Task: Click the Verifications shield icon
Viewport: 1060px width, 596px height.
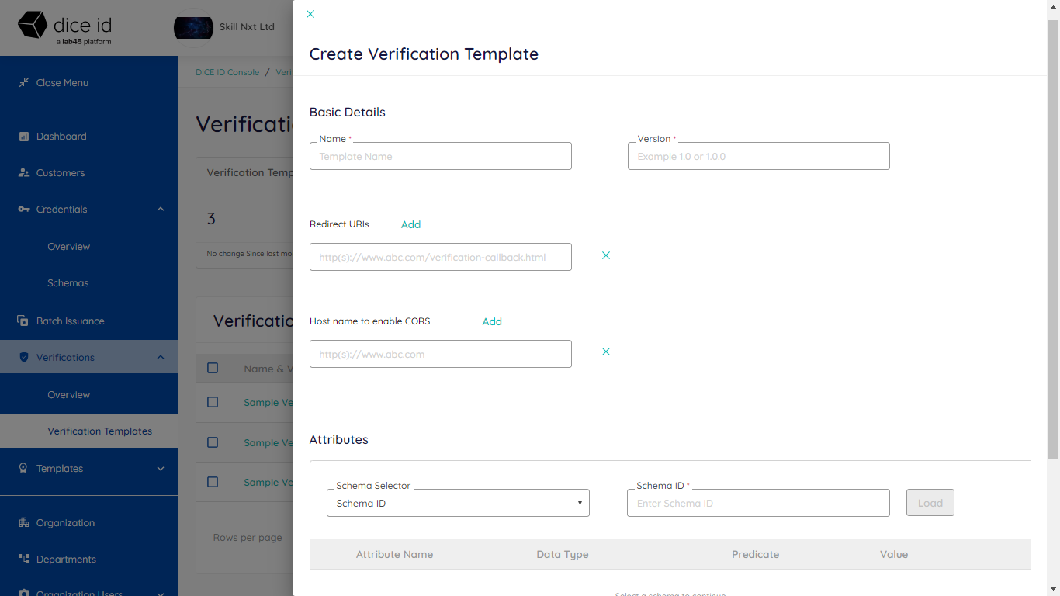Action: [x=24, y=358]
